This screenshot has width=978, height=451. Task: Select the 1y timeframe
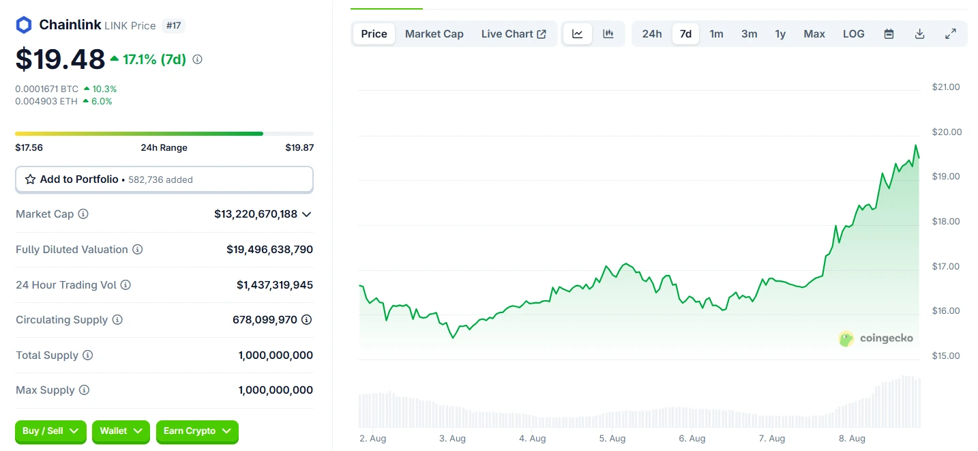coord(780,33)
